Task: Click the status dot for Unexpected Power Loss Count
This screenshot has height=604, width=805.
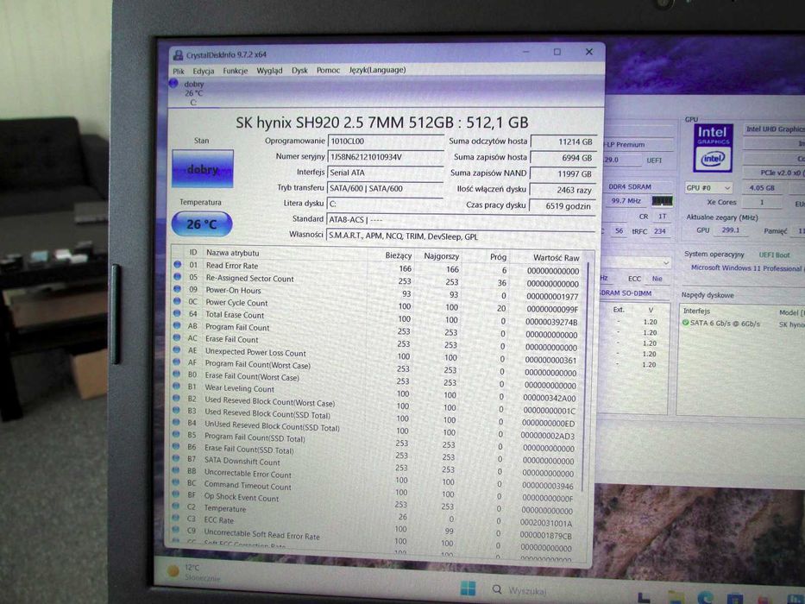Action: pos(177,349)
